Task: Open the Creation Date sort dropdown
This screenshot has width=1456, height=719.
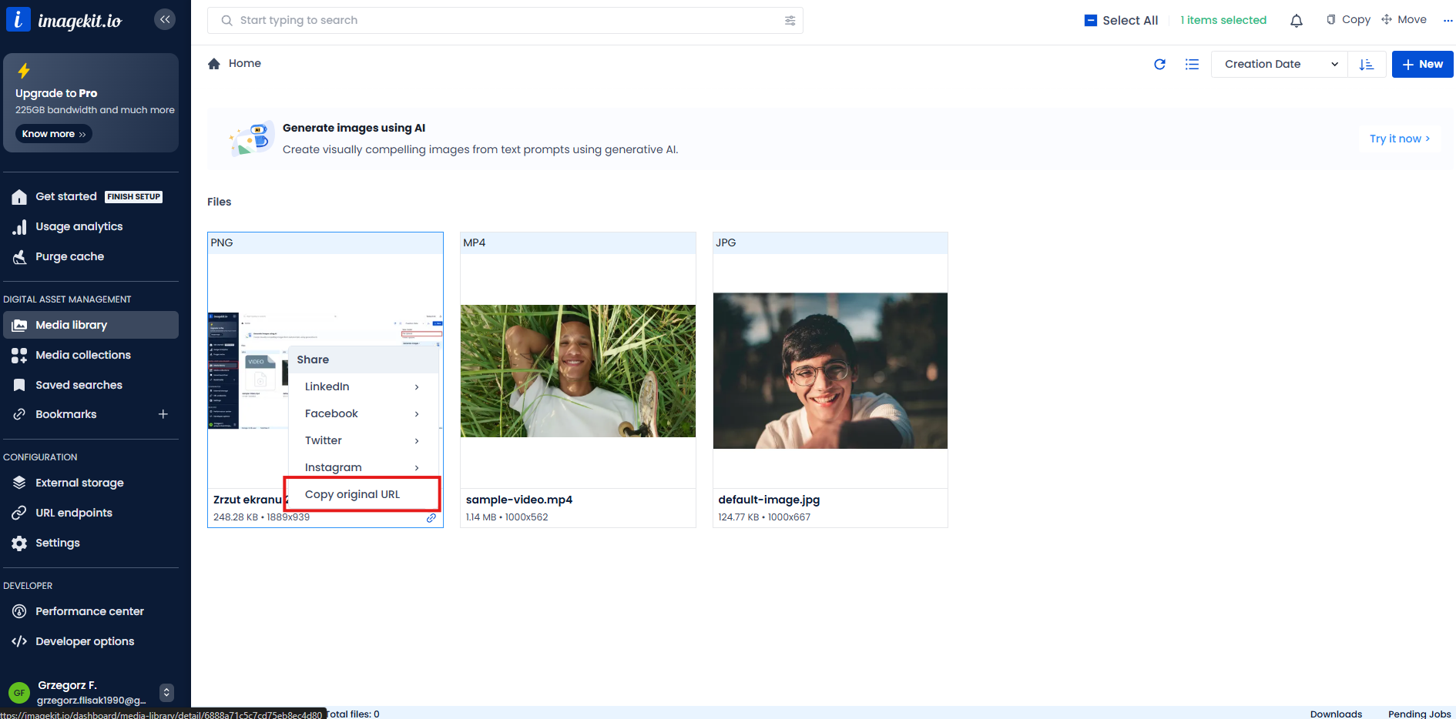Action: (1279, 65)
